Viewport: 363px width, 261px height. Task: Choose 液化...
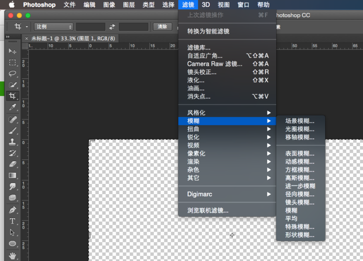[227, 80]
